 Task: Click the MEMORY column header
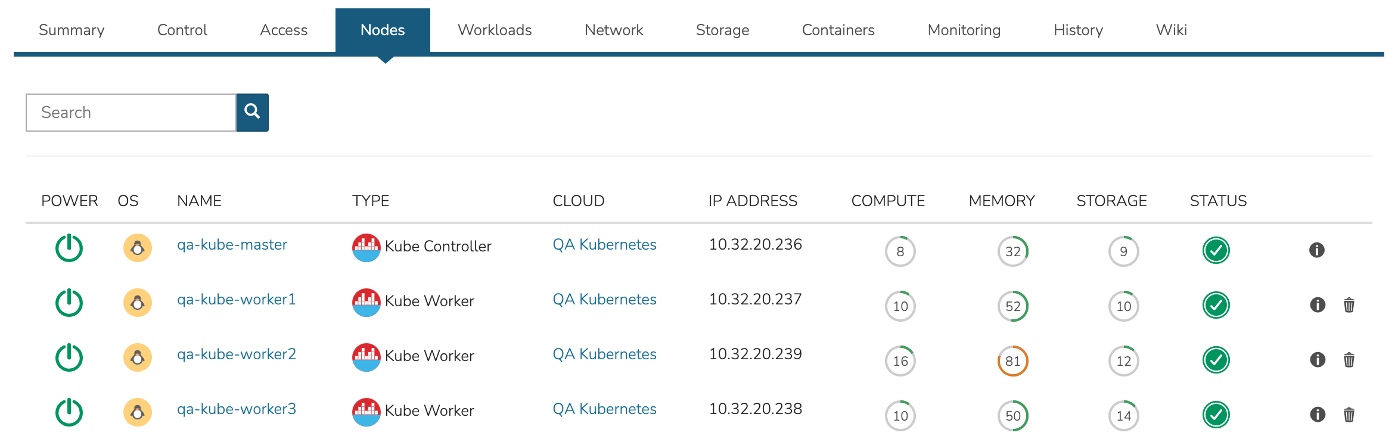click(x=1001, y=201)
